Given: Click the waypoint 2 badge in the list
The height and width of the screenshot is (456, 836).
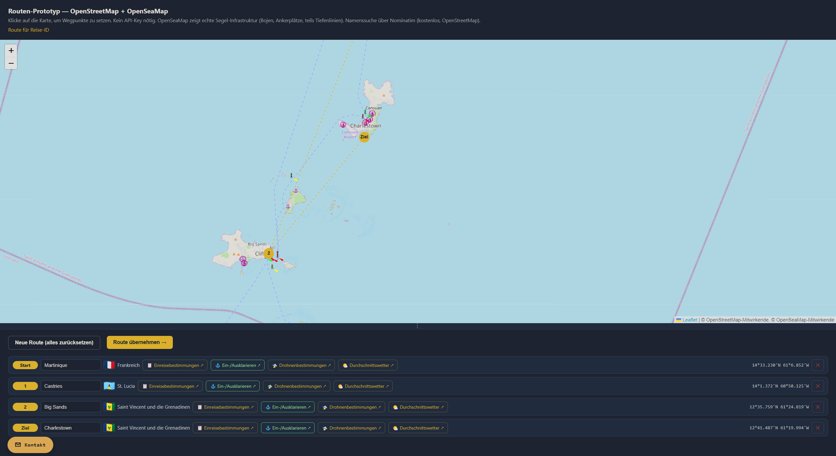Looking at the screenshot, I should tap(25, 407).
